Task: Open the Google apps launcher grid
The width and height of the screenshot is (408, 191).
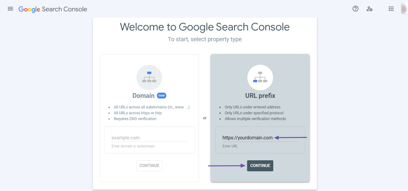Action: point(391,9)
